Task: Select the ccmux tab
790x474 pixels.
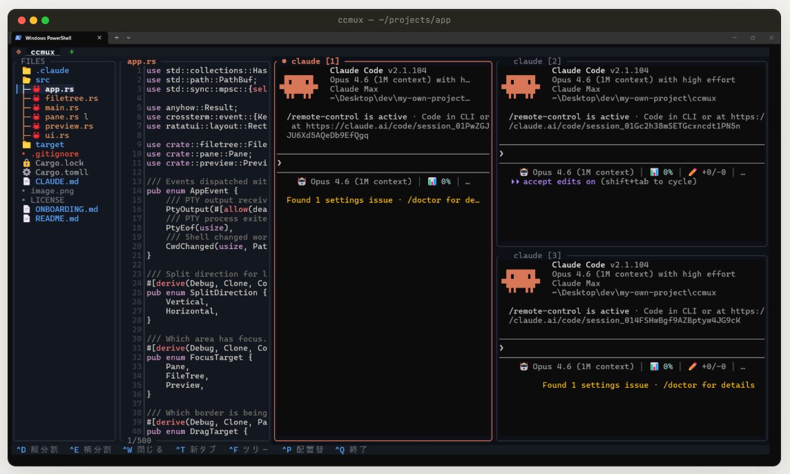Action: coord(42,52)
